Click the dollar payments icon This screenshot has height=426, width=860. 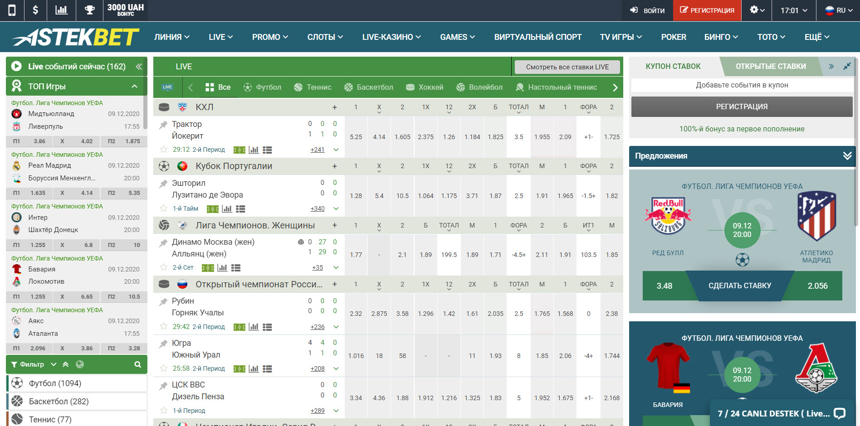tap(35, 10)
